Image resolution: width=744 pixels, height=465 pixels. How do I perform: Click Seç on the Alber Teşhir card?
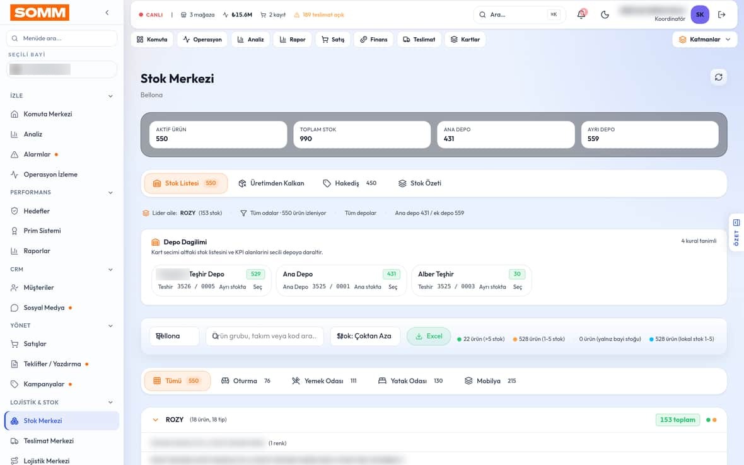(518, 287)
